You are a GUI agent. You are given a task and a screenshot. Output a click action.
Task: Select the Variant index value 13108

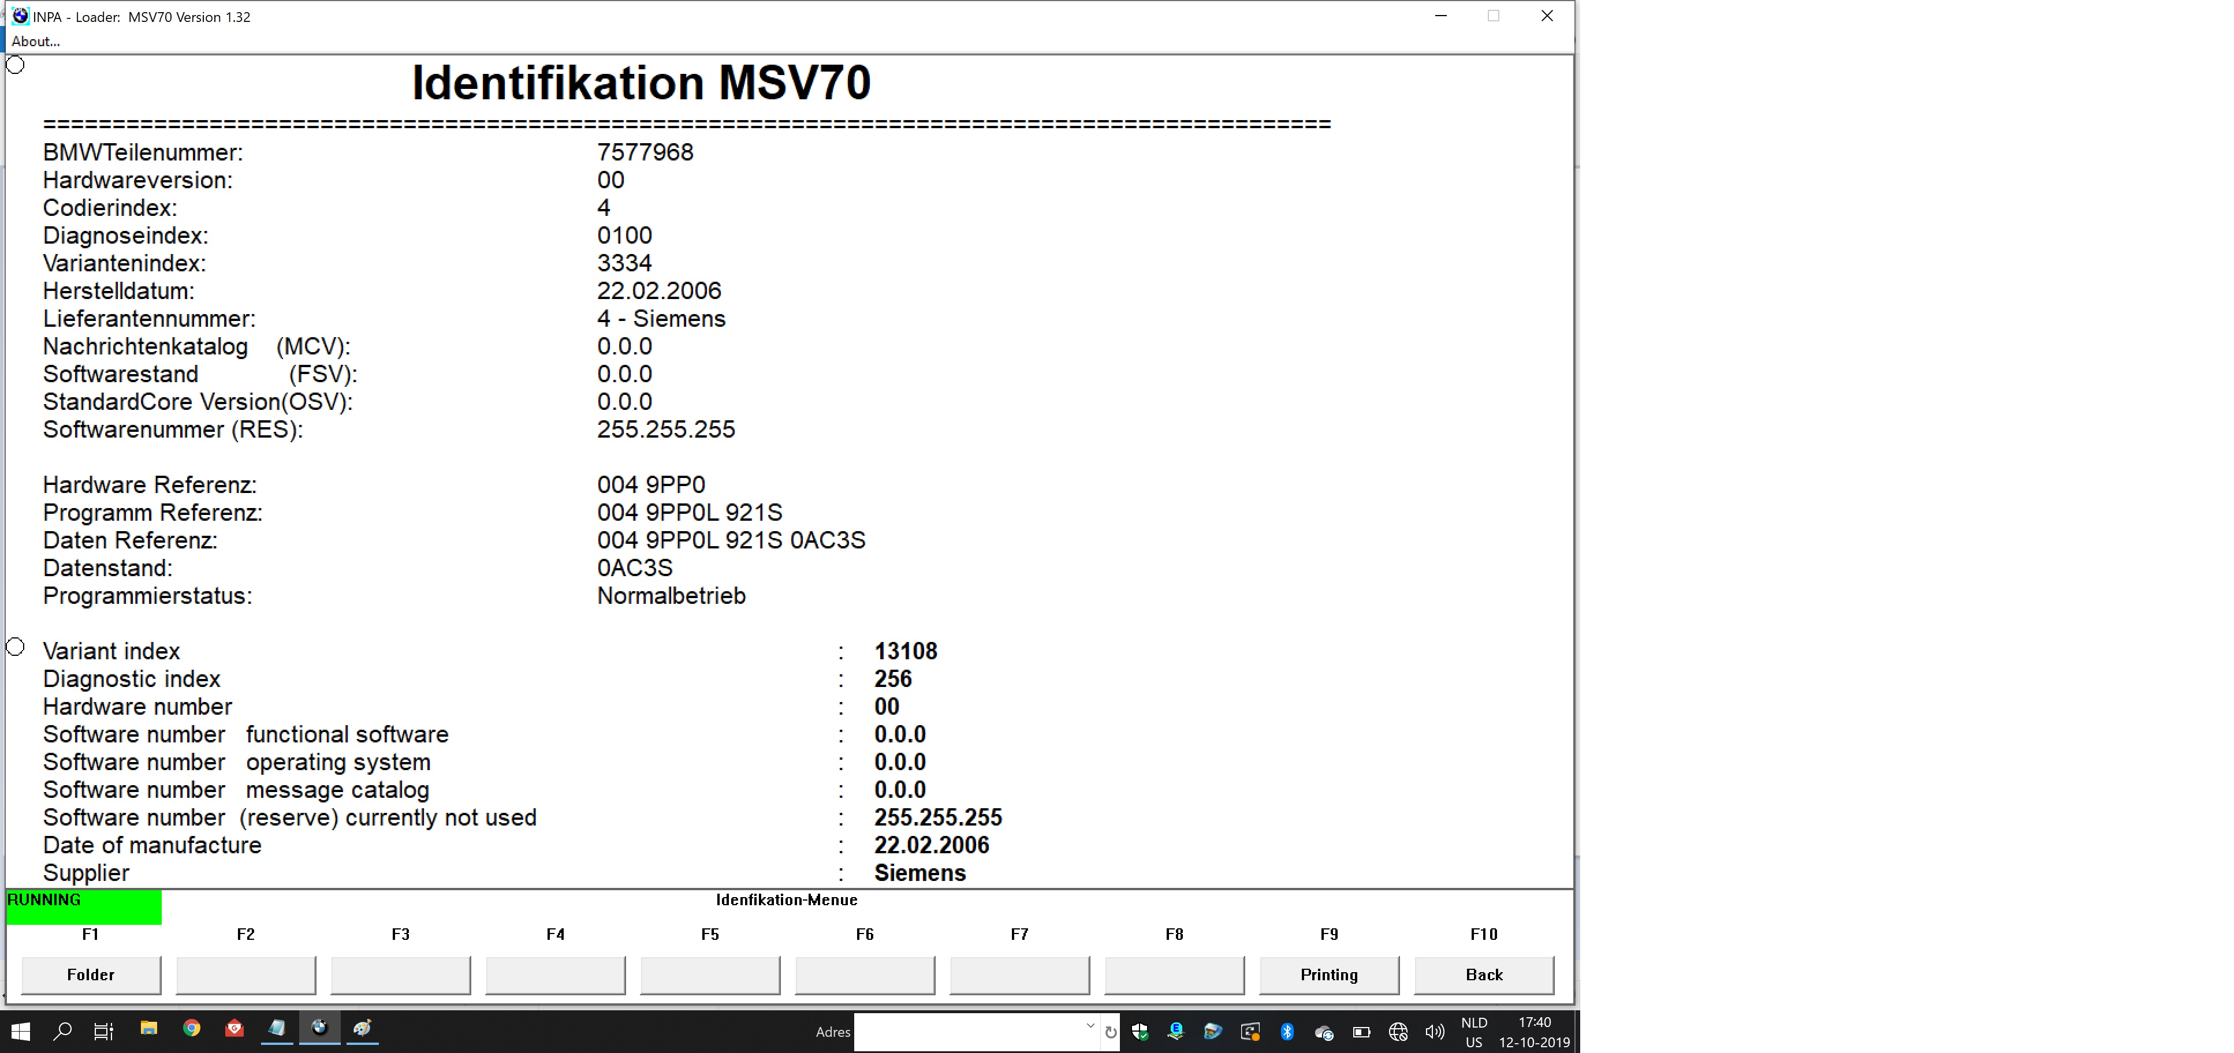click(906, 652)
